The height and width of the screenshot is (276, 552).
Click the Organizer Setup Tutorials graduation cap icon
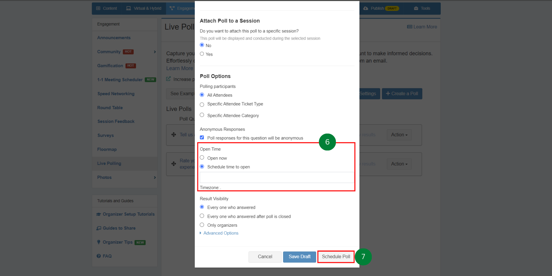99,214
